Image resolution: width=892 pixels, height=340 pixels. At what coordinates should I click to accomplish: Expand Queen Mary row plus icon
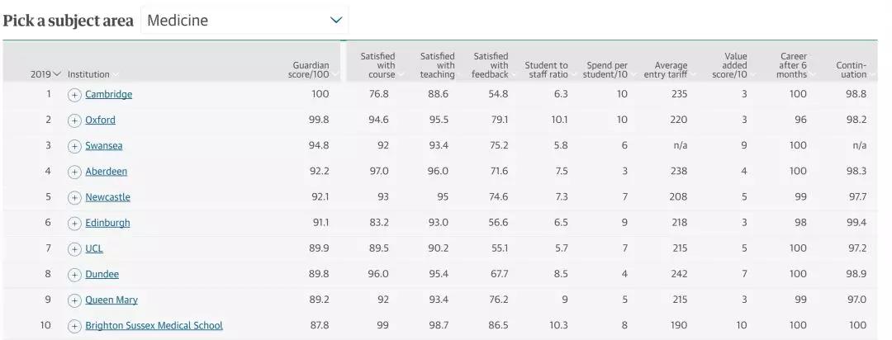74,300
